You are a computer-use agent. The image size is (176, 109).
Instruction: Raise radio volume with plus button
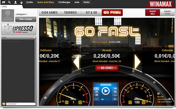[x=115, y=99]
